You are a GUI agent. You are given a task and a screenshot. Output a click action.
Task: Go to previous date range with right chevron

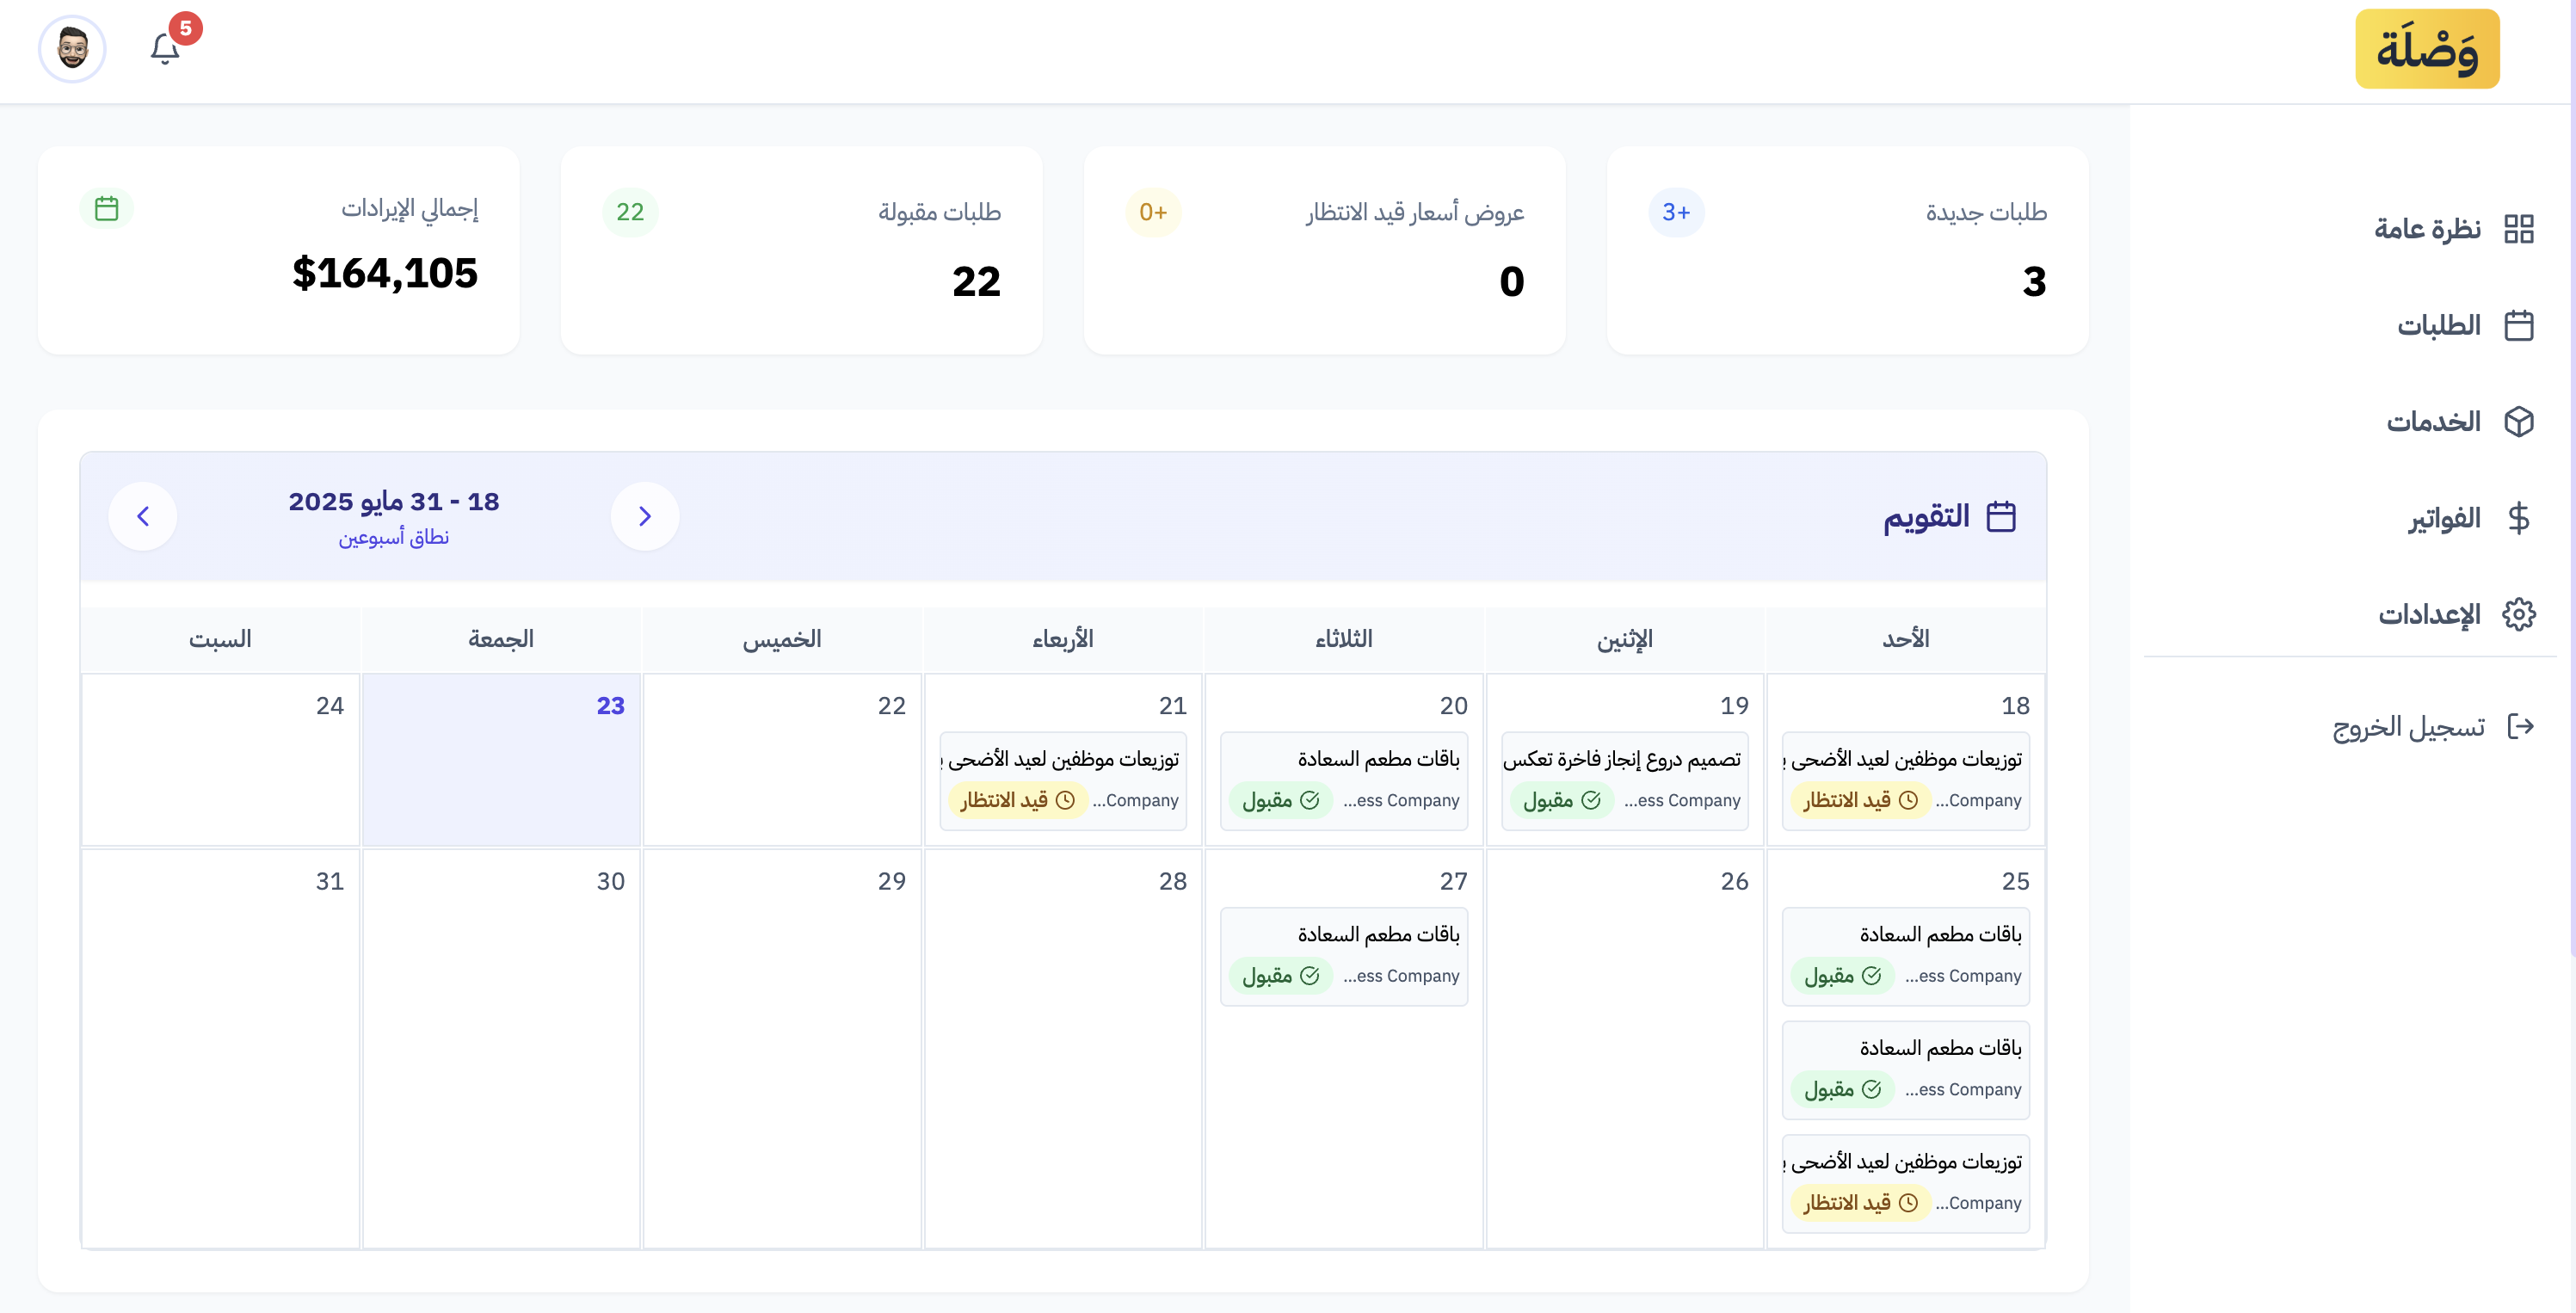[645, 516]
